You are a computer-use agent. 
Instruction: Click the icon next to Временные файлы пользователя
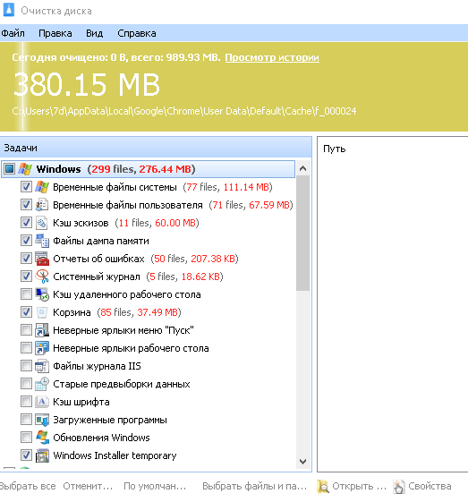pos(42,205)
